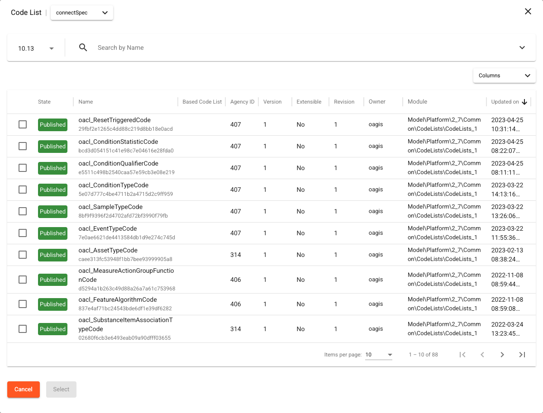
Task: Click oacl_AssetTypeCode name
Action: pyautogui.click(x=108, y=250)
